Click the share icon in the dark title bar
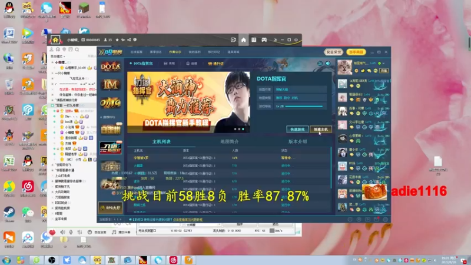 [129, 40]
